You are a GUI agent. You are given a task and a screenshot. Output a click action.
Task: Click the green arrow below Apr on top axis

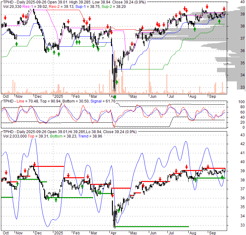115,97
